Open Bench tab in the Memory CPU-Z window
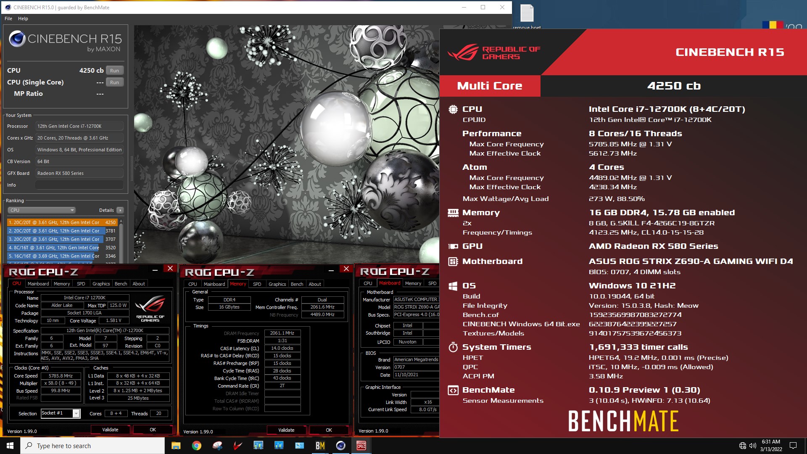 click(297, 284)
